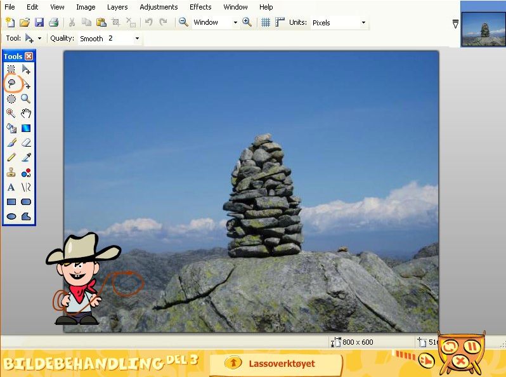Open the Effects menu
The width and height of the screenshot is (506, 377).
200,7
